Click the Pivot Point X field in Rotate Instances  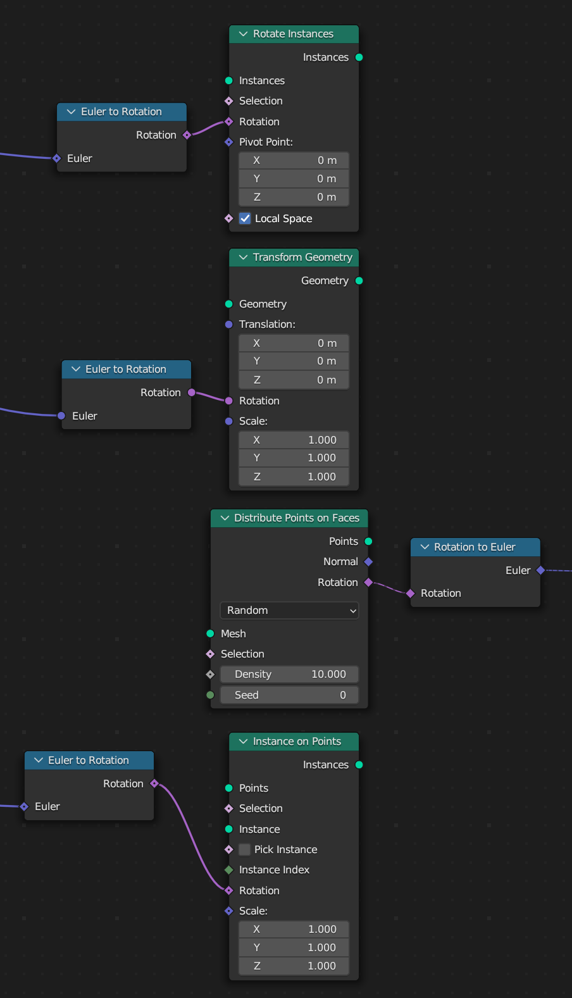click(294, 161)
